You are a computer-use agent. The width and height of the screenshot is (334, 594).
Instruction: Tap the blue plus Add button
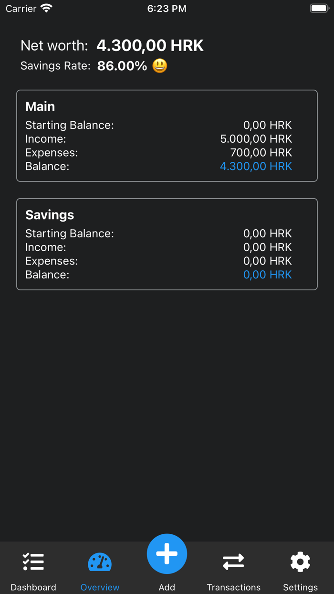[x=167, y=554]
